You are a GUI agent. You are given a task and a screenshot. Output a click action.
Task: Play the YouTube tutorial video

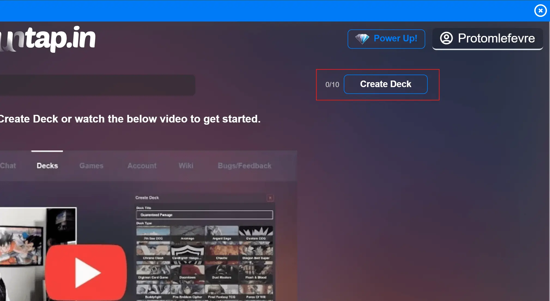pos(86,272)
